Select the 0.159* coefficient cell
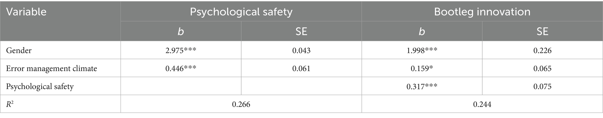The height and width of the screenshot is (118, 603). 422,68
